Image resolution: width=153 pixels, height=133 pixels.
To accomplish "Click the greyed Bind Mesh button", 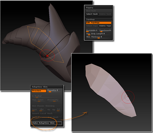I will click(x=99, y=11).
